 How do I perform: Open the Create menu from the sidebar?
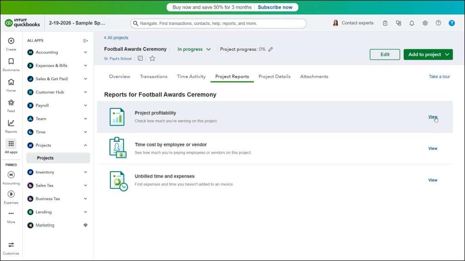10,43
